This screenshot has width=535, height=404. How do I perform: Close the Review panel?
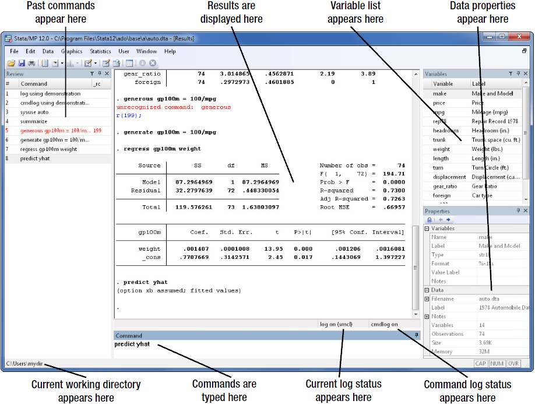pyautogui.click(x=107, y=73)
